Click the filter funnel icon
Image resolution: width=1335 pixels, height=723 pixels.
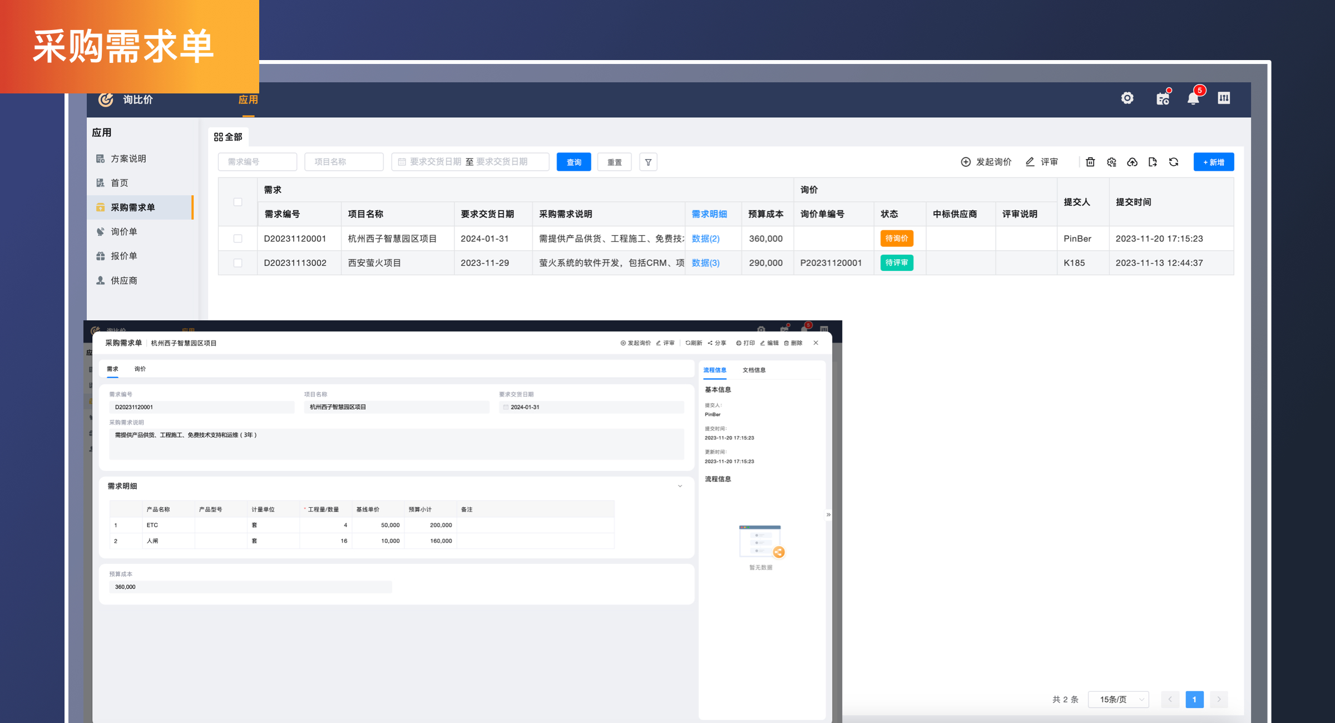[648, 162]
